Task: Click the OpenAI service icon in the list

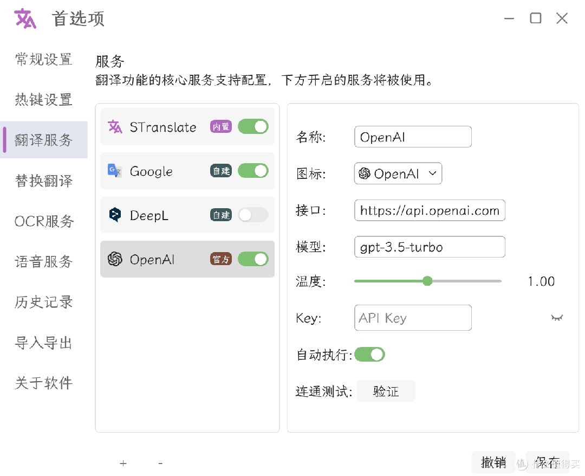Action: (115, 259)
